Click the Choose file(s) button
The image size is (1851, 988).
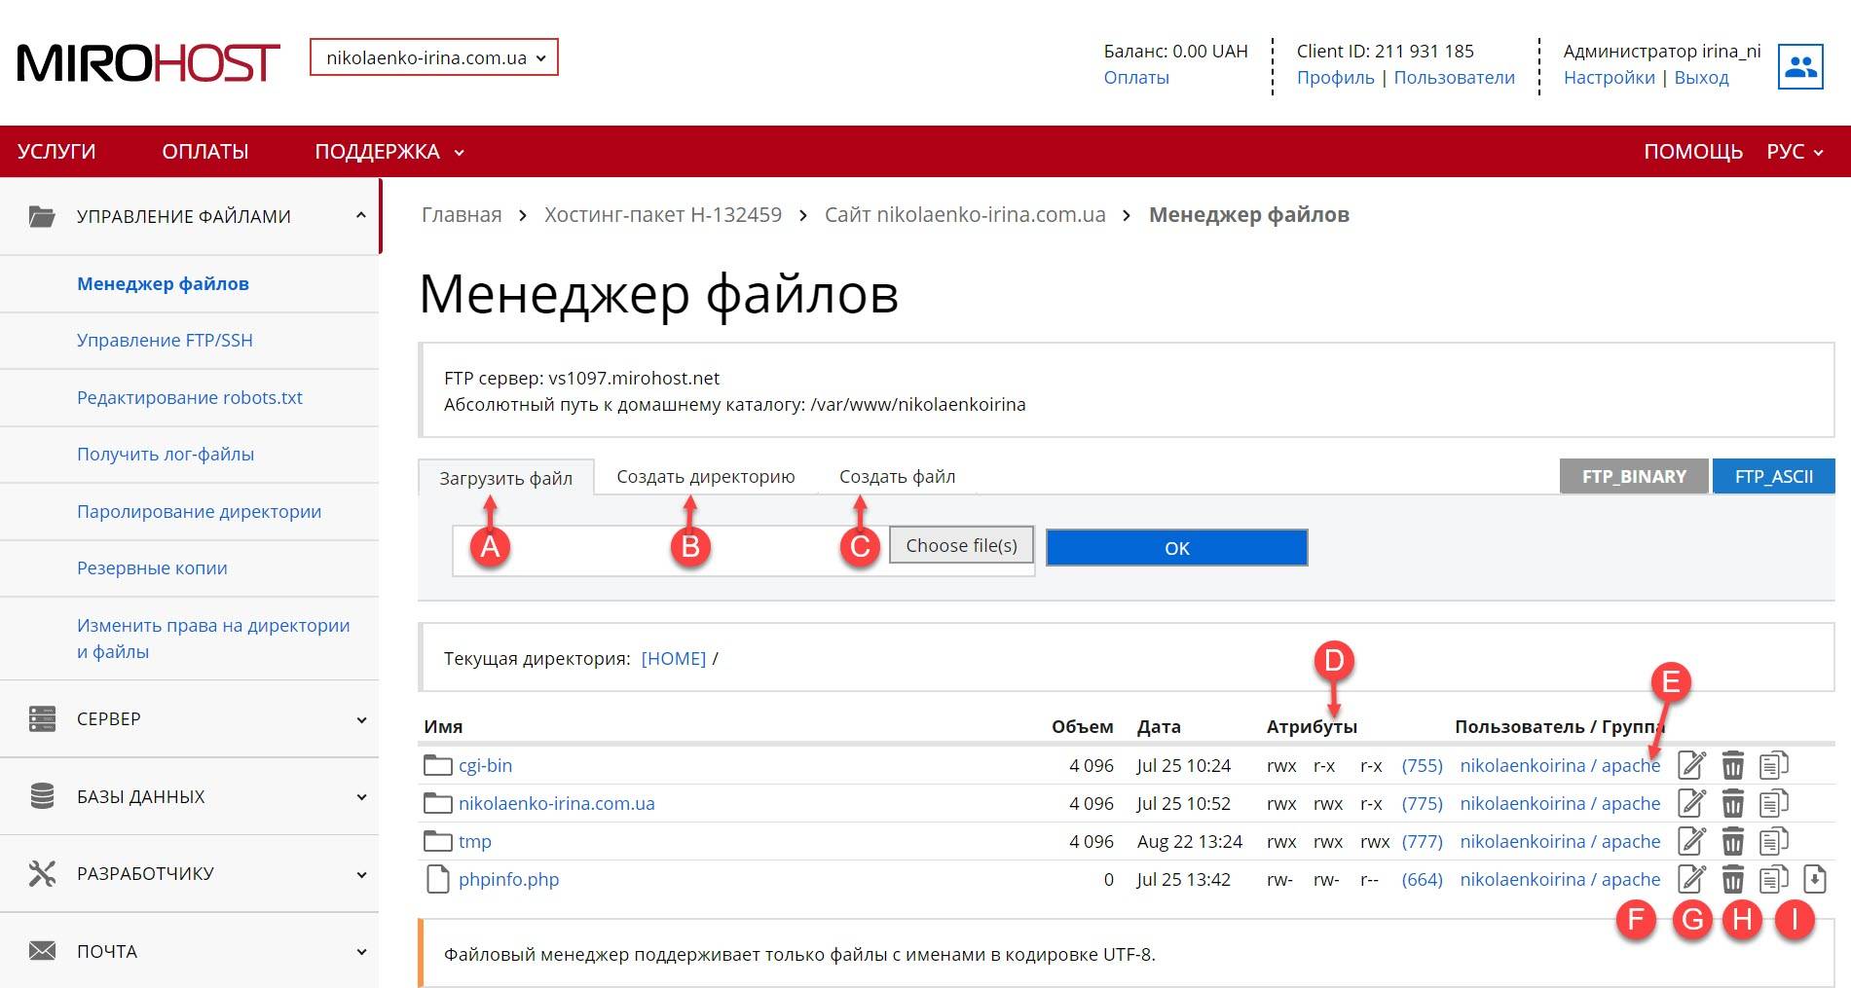[x=961, y=546]
